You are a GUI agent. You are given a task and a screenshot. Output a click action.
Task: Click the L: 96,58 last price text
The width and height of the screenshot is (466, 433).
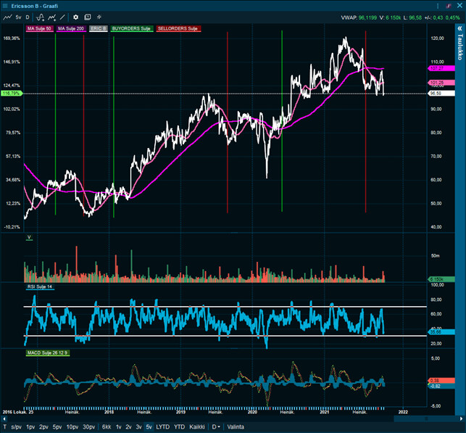tap(412, 17)
